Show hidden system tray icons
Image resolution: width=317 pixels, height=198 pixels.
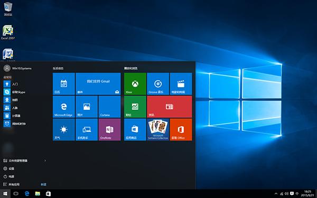coord(276,194)
